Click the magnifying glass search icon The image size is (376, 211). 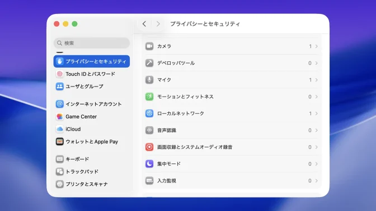point(59,43)
